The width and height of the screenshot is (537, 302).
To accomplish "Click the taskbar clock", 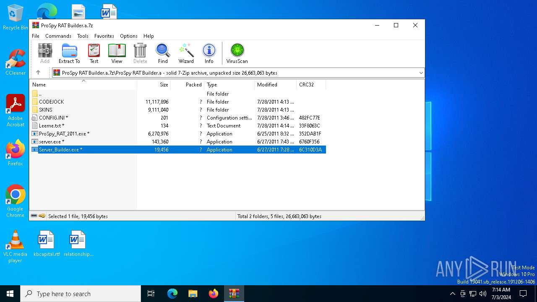I will click(501, 294).
